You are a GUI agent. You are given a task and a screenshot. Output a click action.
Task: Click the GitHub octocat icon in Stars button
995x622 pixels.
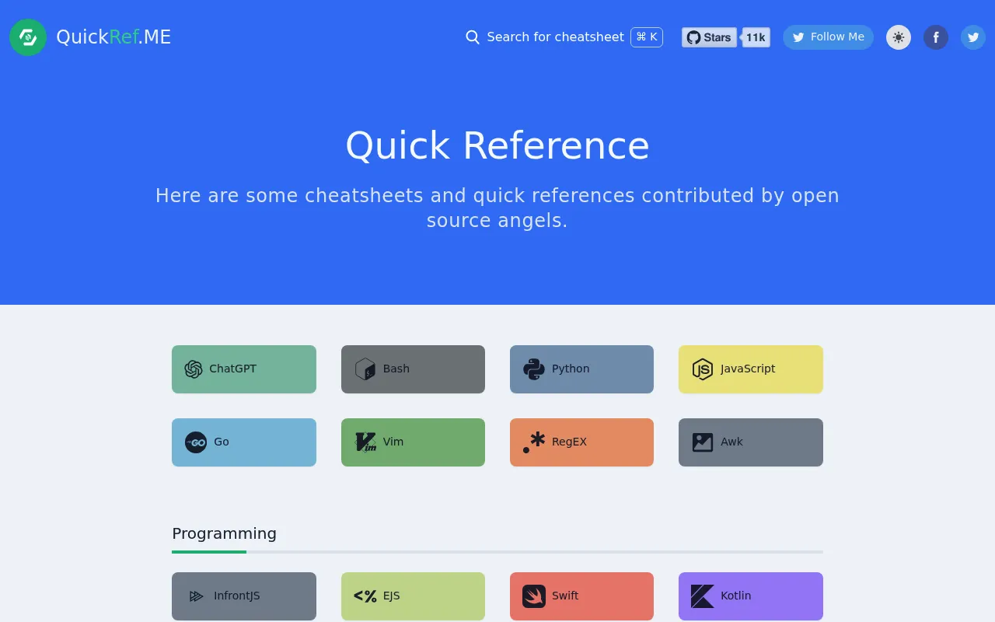(693, 37)
